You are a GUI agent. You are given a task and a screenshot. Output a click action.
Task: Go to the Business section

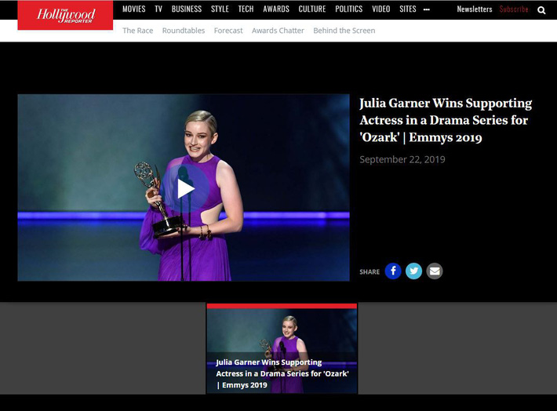[x=187, y=9]
